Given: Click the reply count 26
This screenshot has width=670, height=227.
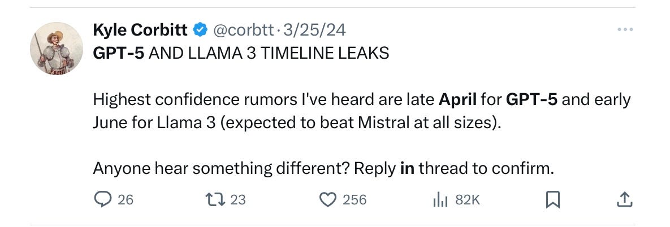Looking at the screenshot, I should point(126,199).
